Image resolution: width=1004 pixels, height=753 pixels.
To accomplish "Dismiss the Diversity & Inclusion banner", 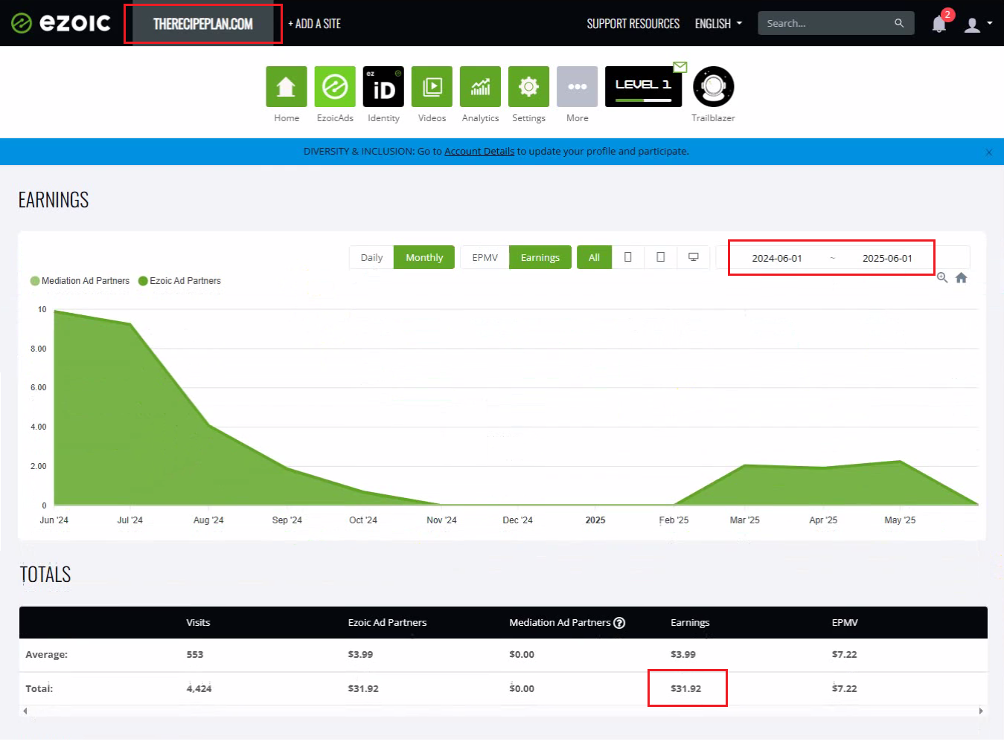I will (x=989, y=152).
